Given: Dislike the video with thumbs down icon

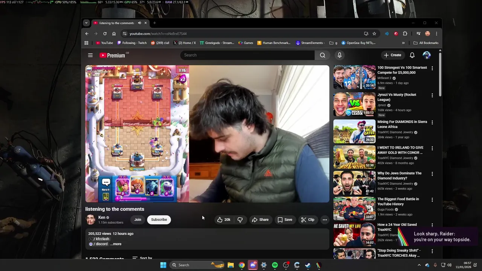Looking at the screenshot, I should pos(240,220).
